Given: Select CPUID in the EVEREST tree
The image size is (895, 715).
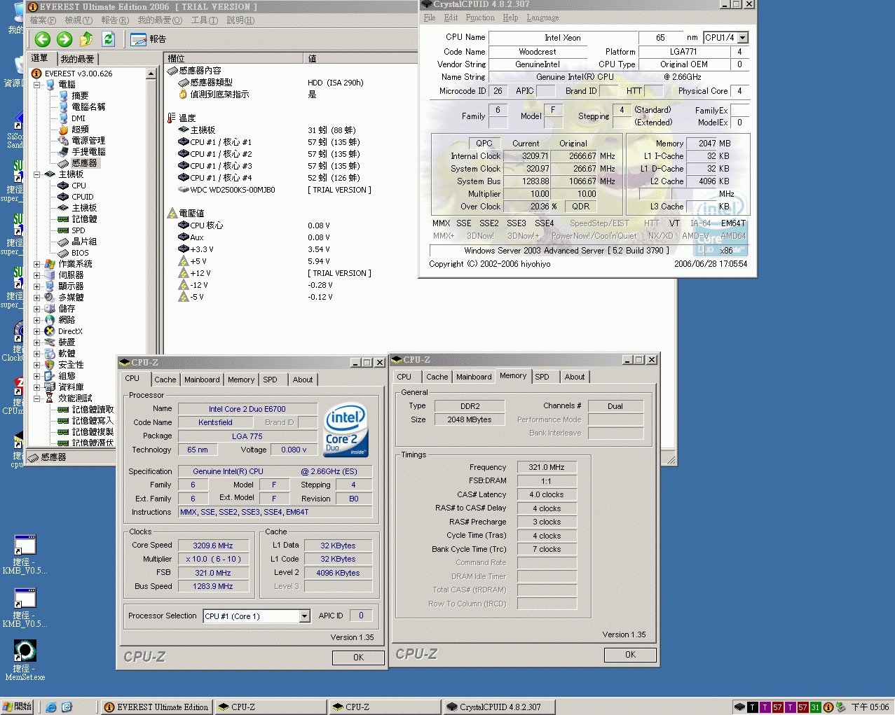Looking at the screenshot, I should pyautogui.click(x=82, y=197).
